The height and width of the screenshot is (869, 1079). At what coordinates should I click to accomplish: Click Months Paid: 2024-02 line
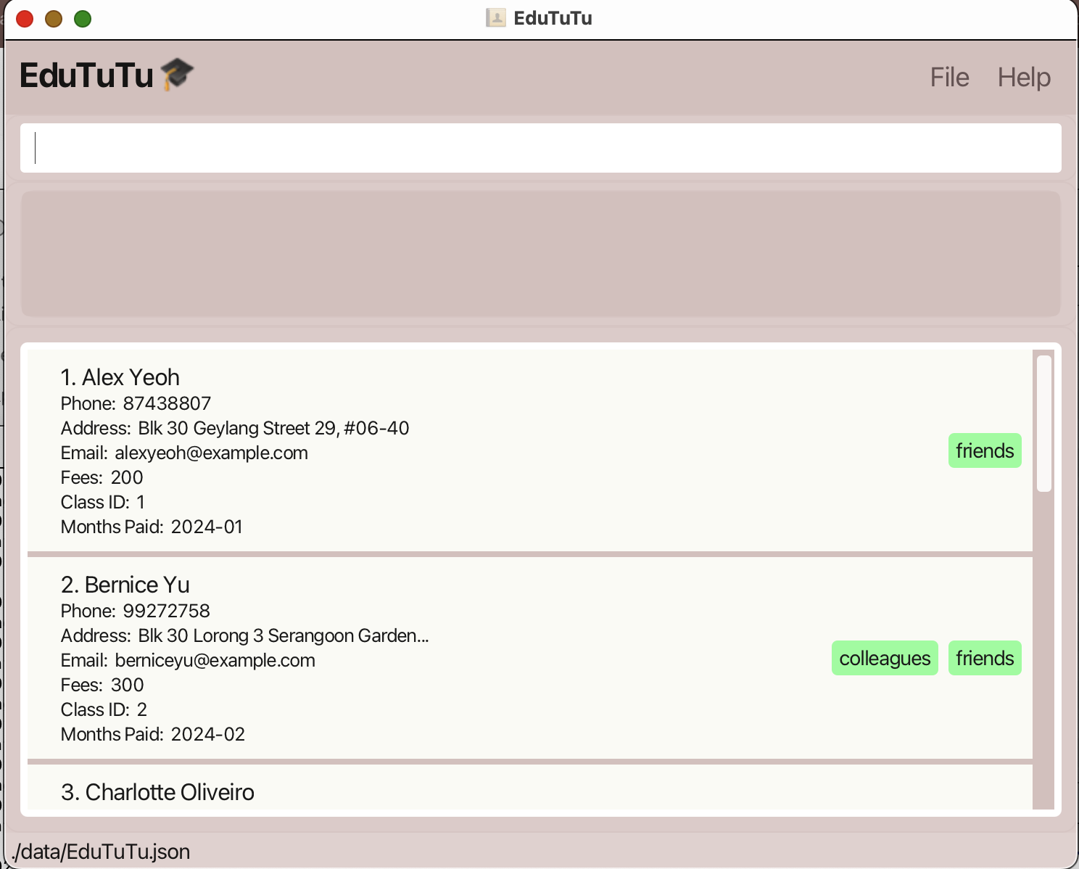click(x=153, y=734)
